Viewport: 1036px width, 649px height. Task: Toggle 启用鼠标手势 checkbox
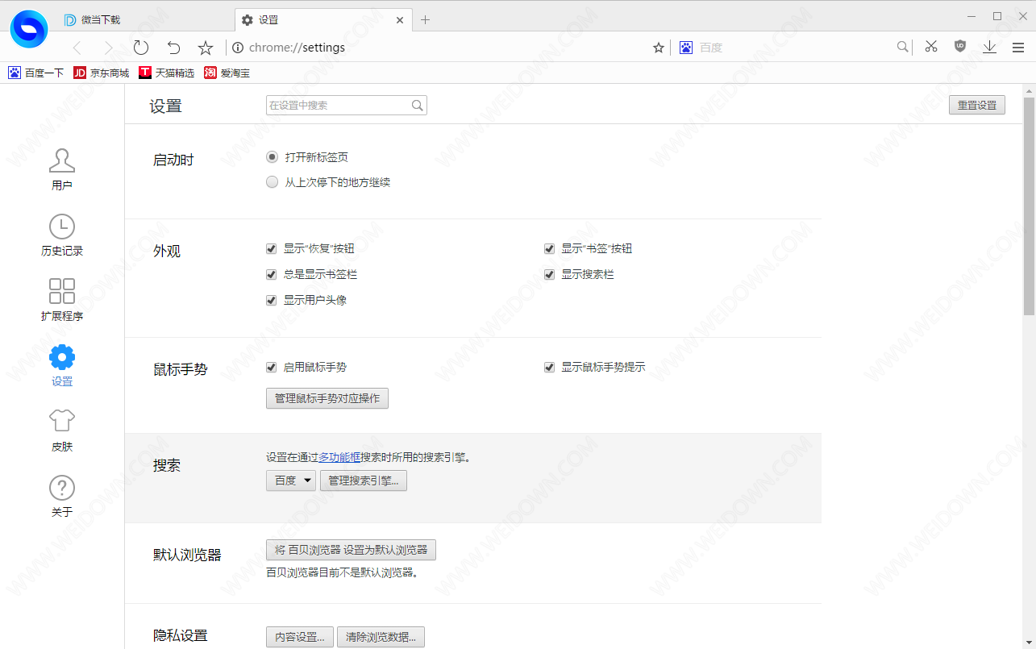click(272, 368)
